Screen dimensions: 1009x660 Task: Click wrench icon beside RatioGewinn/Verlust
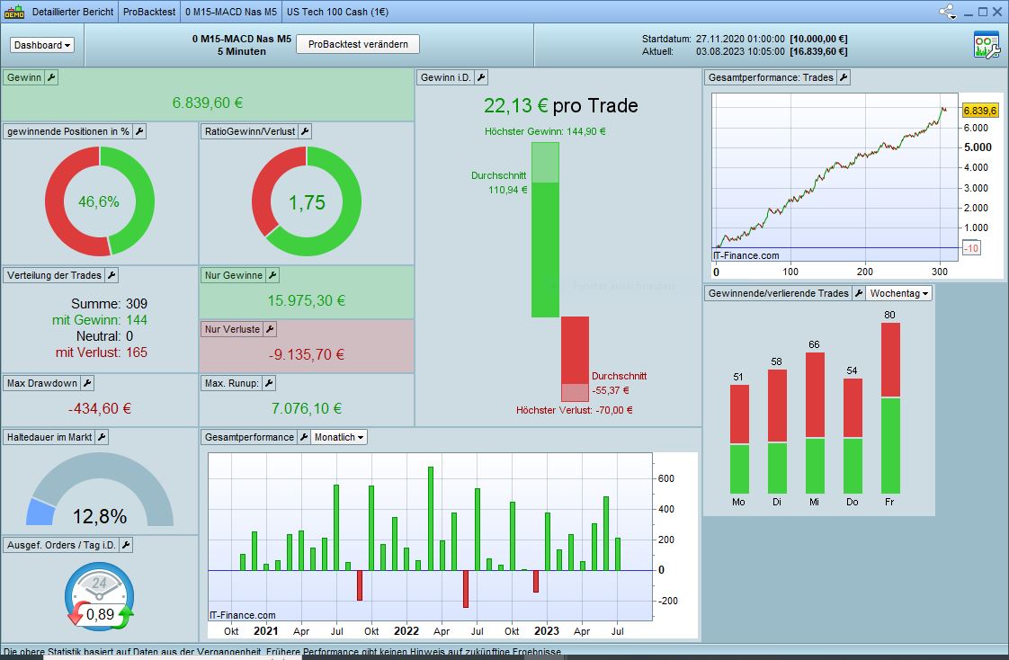coord(305,132)
